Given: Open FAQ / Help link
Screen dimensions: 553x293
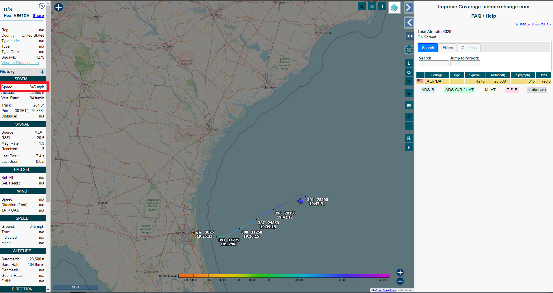Looking at the screenshot, I should click(484, 16).
